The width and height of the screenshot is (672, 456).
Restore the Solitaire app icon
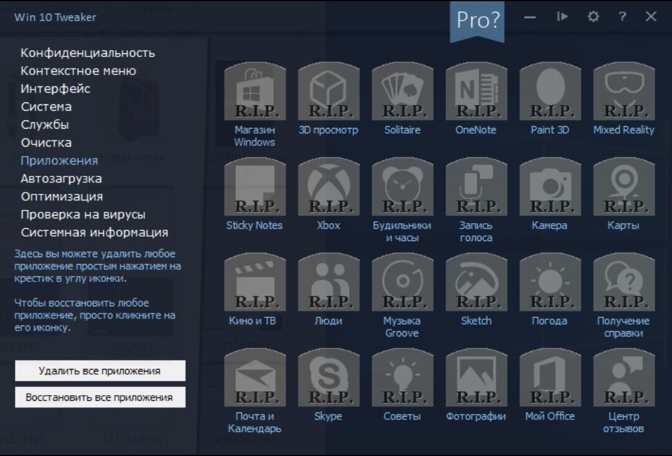403,91
